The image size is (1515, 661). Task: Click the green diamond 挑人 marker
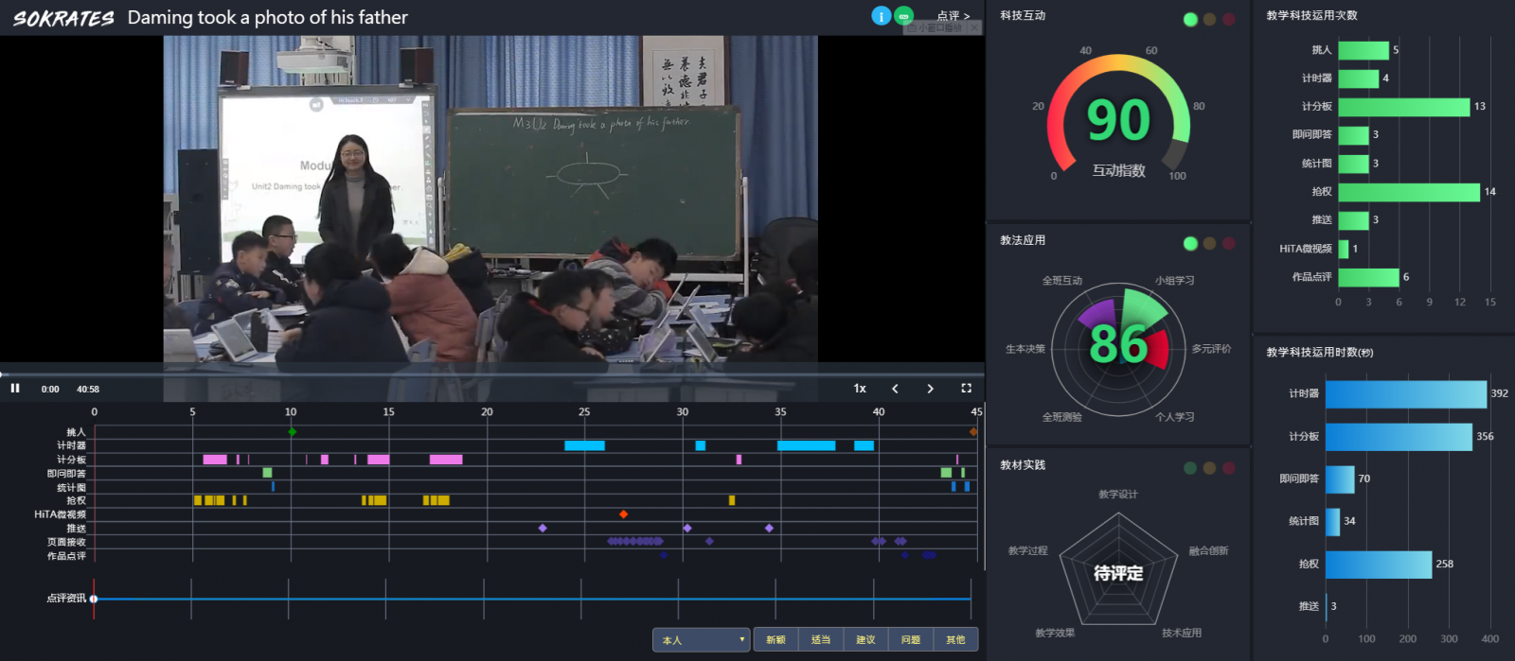[x=293, y=432]
